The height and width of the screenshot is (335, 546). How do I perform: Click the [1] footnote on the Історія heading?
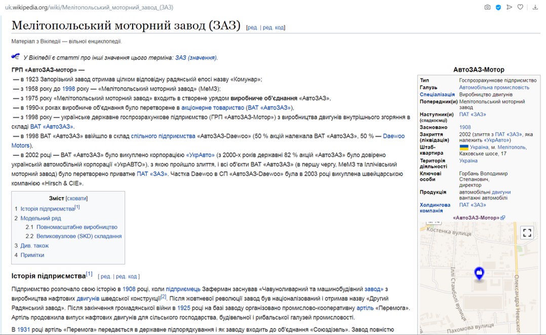(x=89, y=274)
